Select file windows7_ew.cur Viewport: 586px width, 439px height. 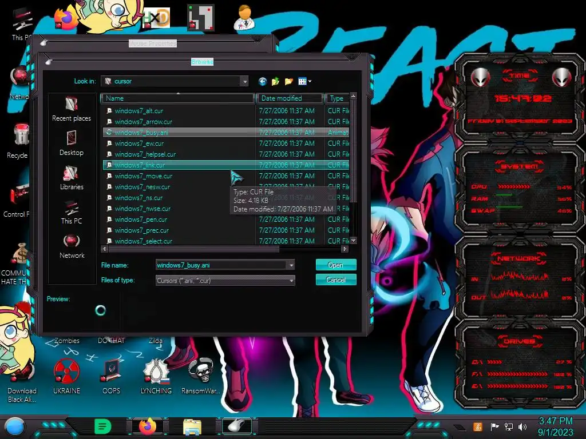(225, 143)
